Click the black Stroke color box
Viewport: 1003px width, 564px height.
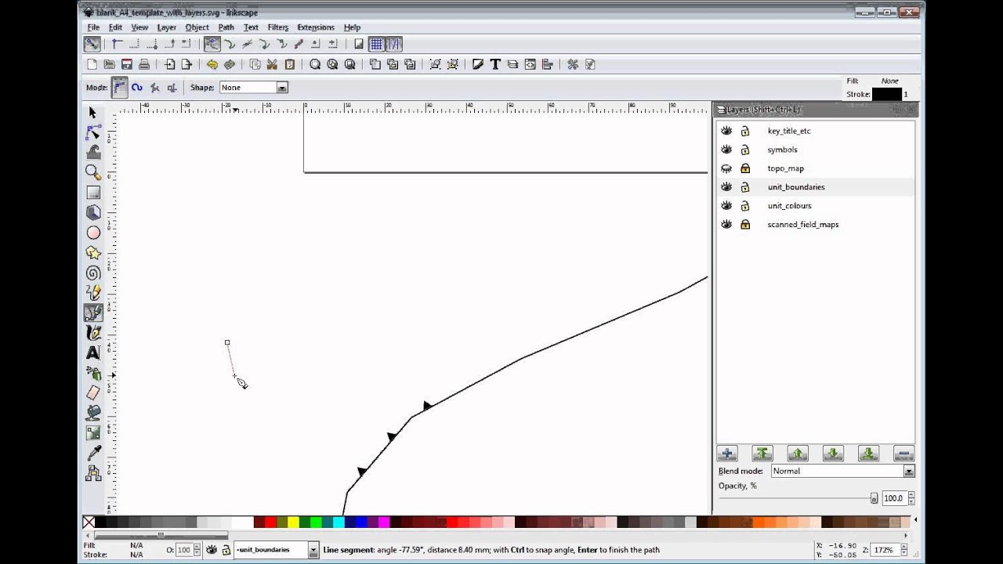coord(886,94)
